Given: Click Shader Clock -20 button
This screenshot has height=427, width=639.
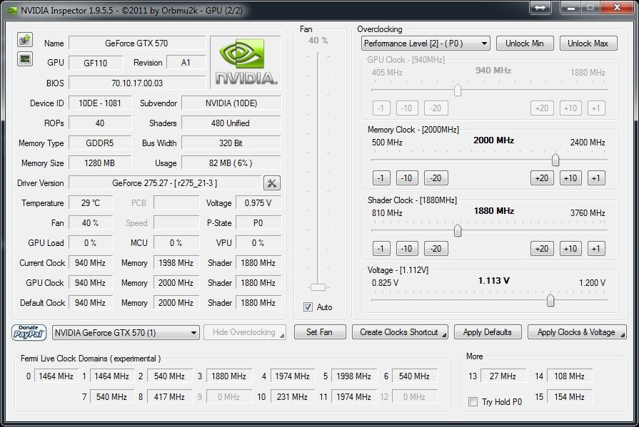Looking at the screenshot, I should (436, 248).
